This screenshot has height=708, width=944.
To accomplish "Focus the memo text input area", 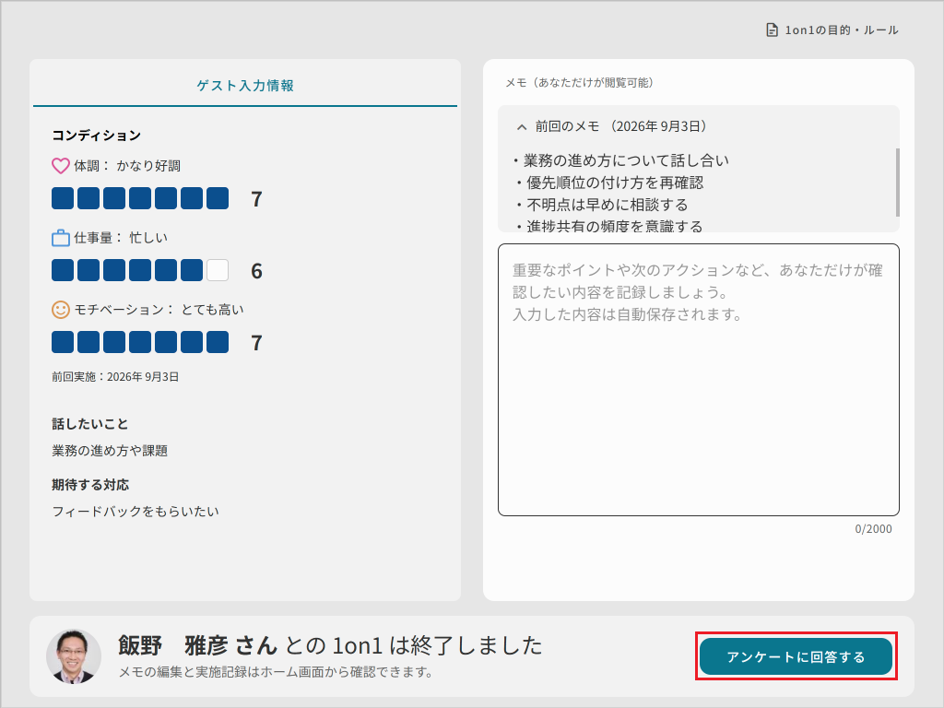I will click(699, 380).
